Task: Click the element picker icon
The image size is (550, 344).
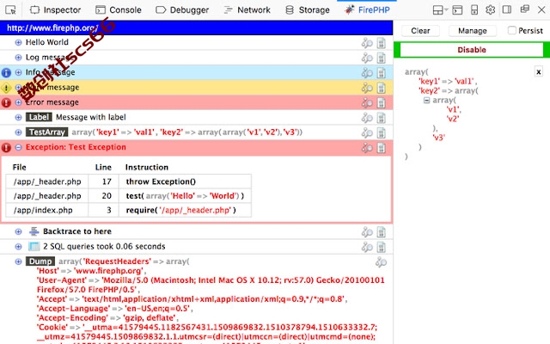Action: pos(10,9)
